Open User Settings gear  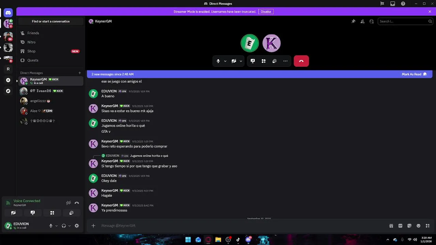[77, 226]
